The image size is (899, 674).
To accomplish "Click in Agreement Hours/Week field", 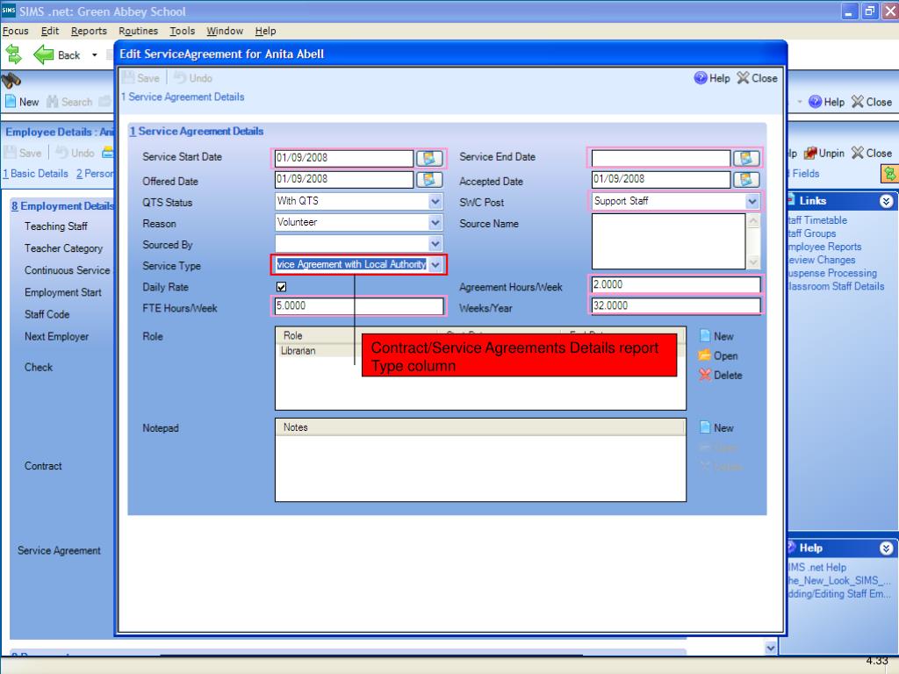I will 676,285.
